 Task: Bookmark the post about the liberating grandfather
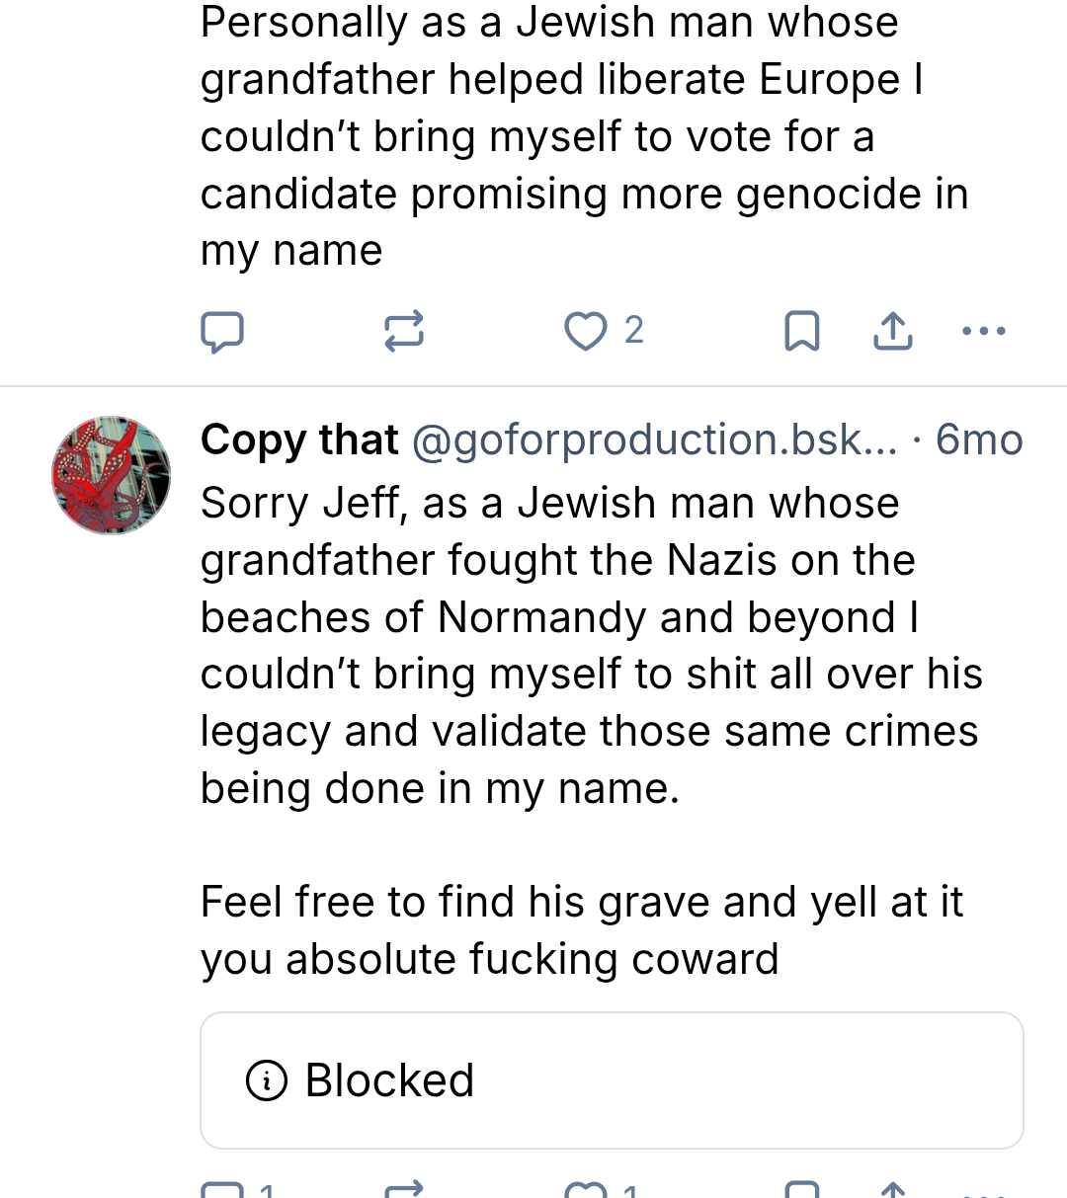(801, 332)
